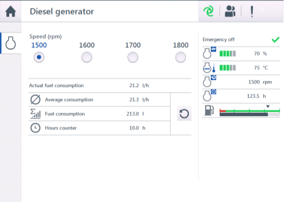Click the 213.0 l value

(135, 114)
